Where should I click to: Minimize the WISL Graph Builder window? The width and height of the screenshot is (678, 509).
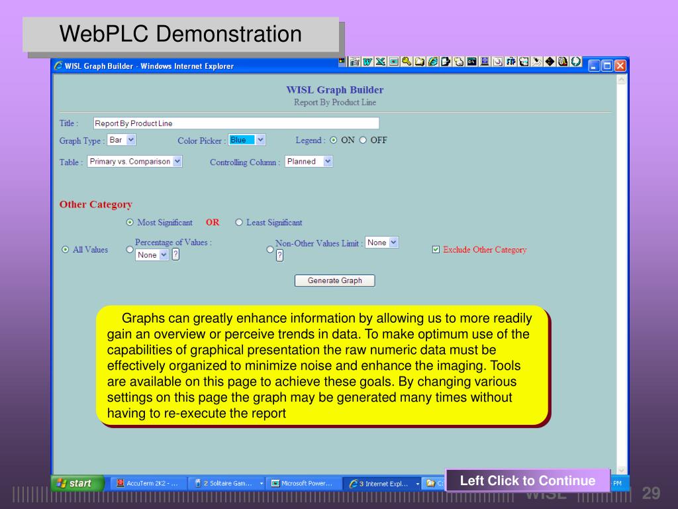tap(594, 66)
